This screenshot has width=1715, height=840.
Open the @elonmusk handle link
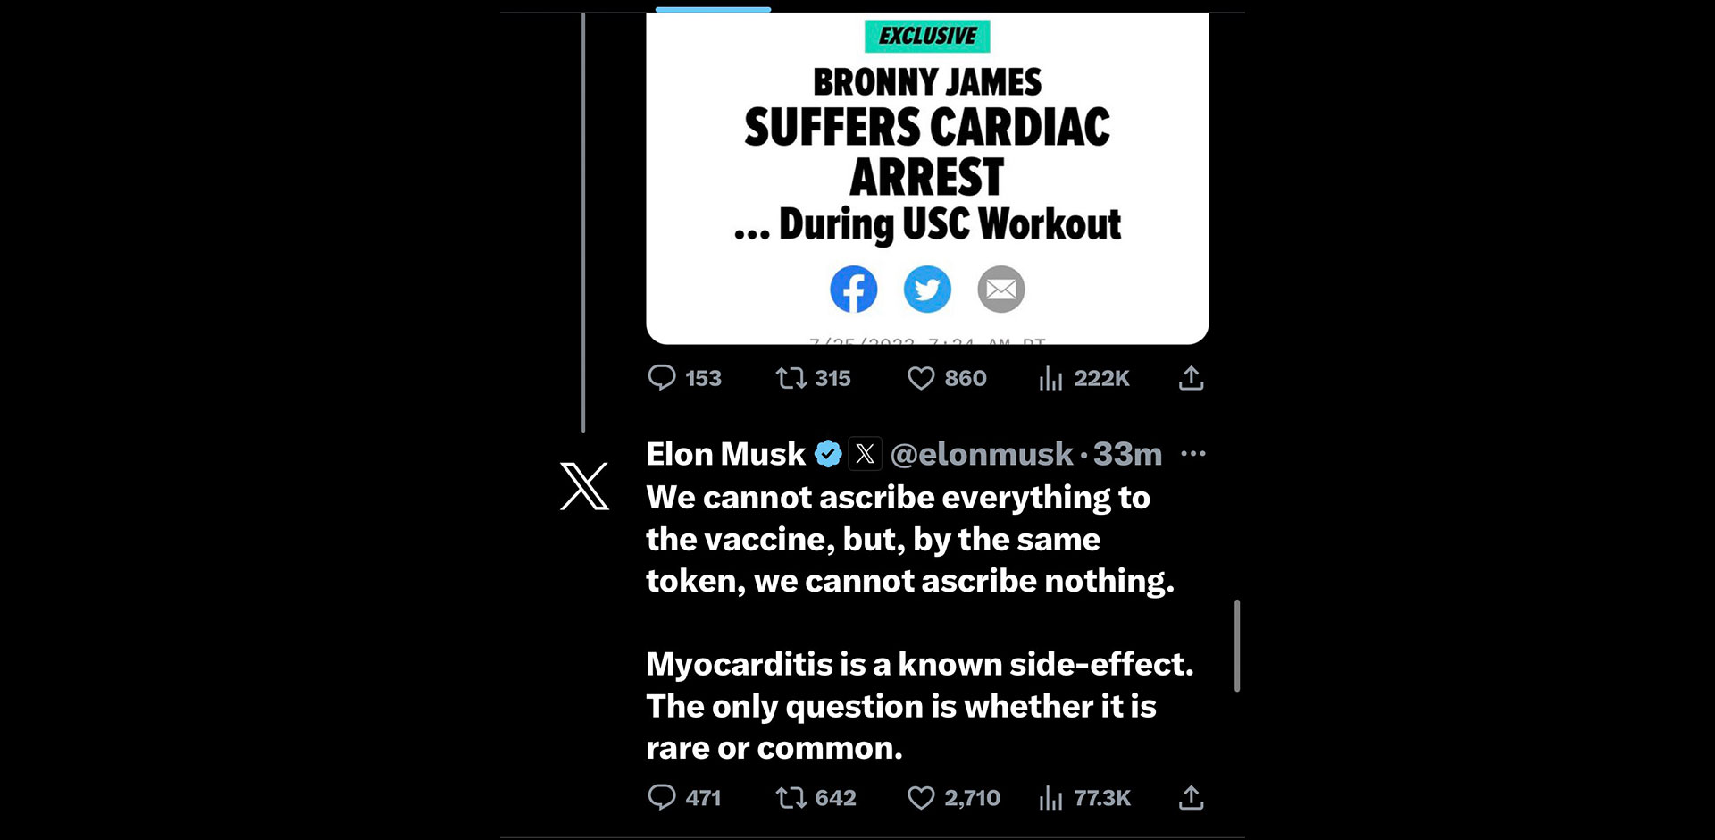pos(982,454)
